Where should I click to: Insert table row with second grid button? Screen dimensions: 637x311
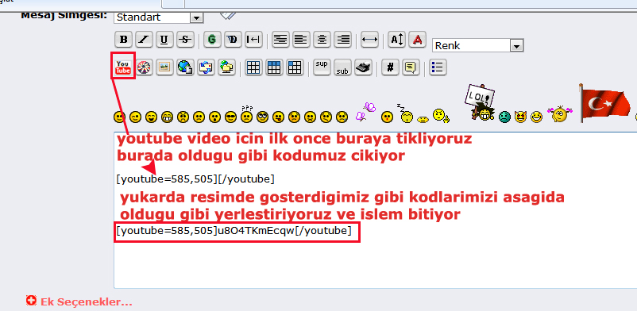coord(274,67)
